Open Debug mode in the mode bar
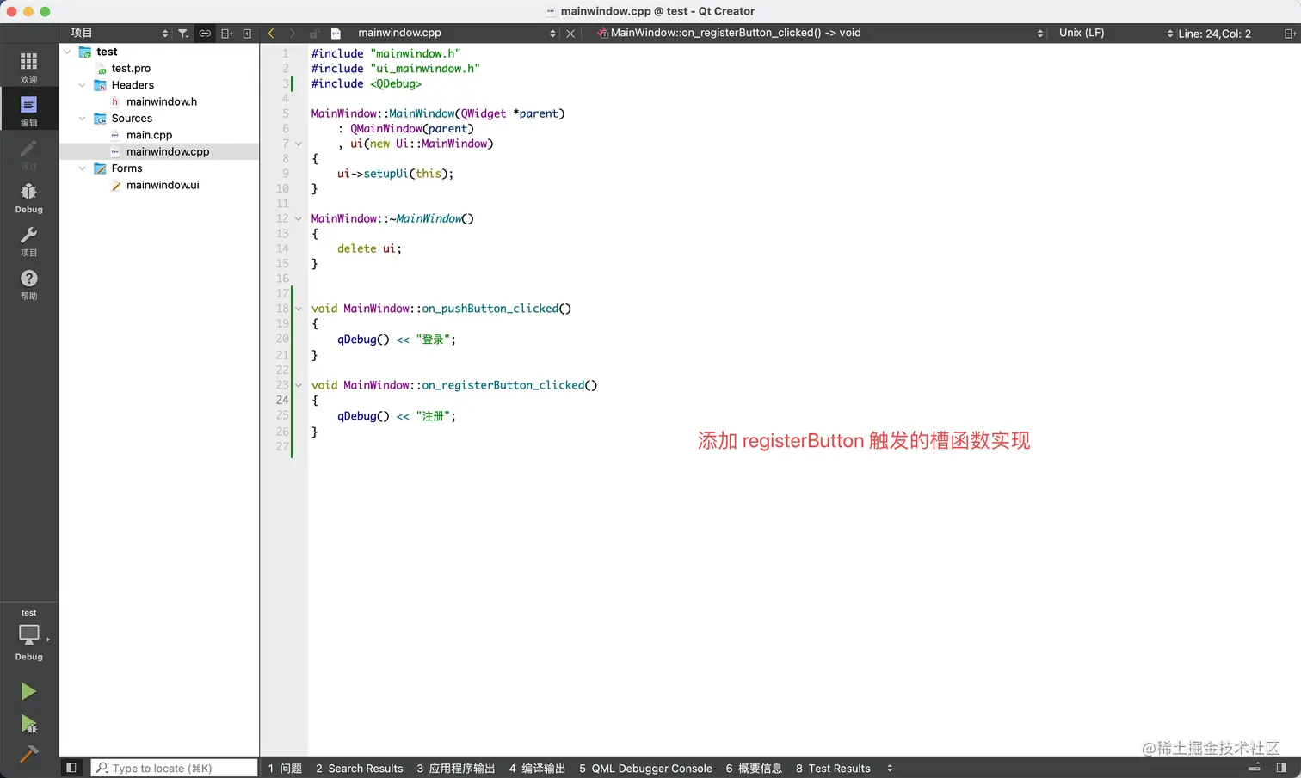The width and height of the screenshot is (1301, 778). tap(28, 197)
